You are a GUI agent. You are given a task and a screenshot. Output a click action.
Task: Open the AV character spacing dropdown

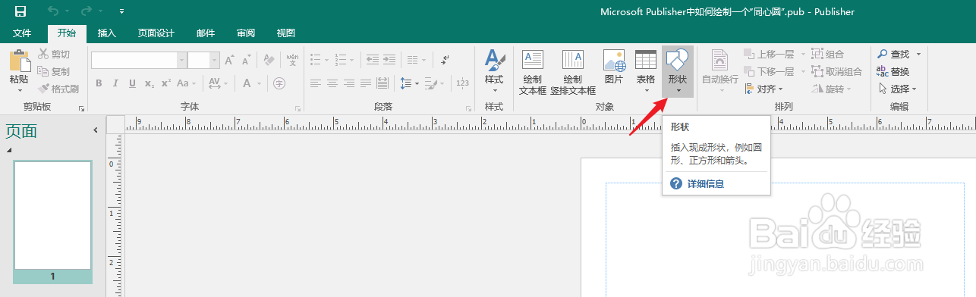[217, 83]
